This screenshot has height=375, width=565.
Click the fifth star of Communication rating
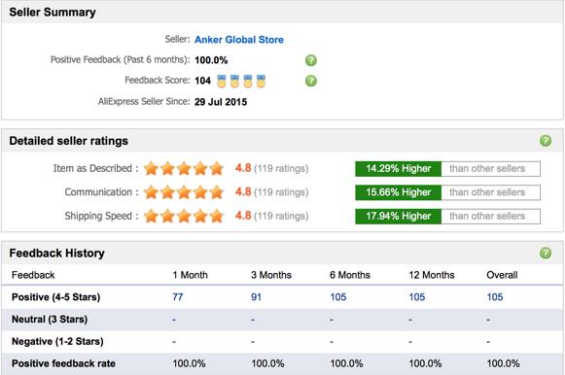(x=217, y=192)
